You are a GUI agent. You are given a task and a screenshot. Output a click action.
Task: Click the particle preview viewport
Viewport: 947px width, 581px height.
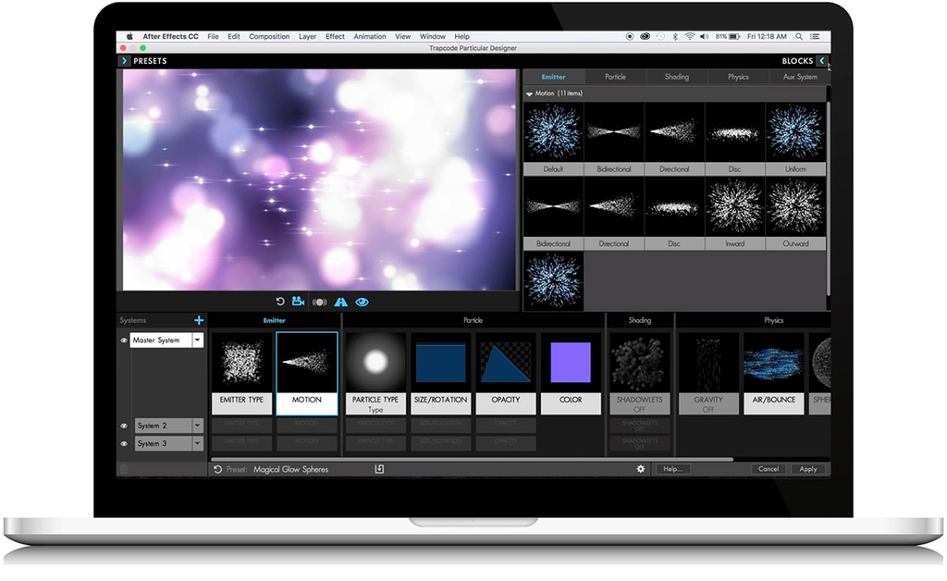(x=319, y=179)
